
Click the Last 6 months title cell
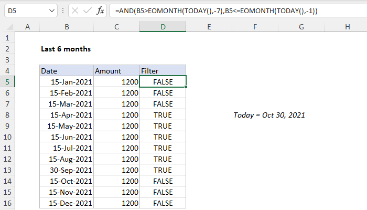pyautogui.click(x=66, y=49)
